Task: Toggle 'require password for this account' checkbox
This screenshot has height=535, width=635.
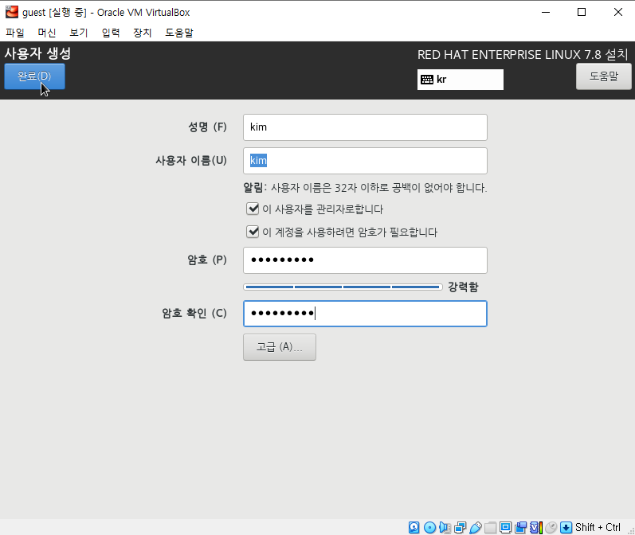Action: tap(253, 232)
